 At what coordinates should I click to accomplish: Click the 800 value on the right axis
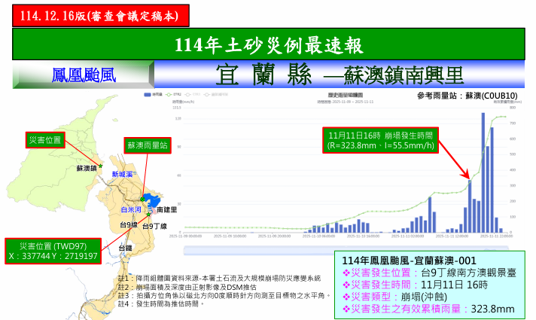[513, 108]
